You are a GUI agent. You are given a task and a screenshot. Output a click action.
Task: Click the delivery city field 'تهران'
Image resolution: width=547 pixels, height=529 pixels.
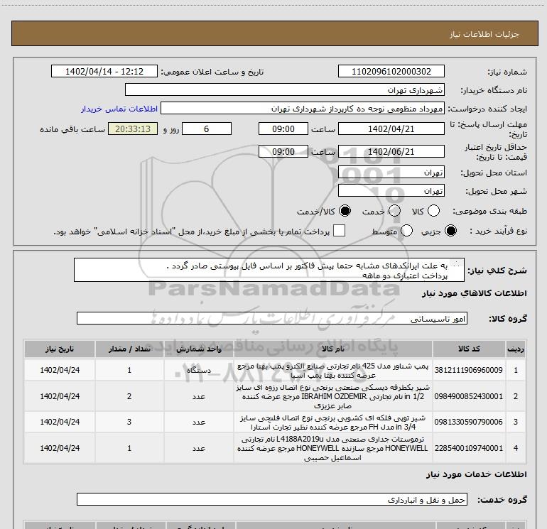click(391, 190)
